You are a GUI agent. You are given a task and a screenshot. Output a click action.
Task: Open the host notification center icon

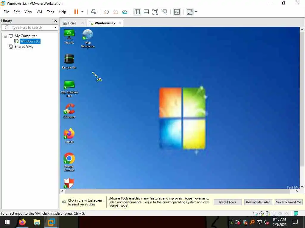click(x=295, y=222)
